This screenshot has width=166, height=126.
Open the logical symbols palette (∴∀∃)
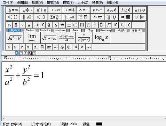(x=83, y=10)
